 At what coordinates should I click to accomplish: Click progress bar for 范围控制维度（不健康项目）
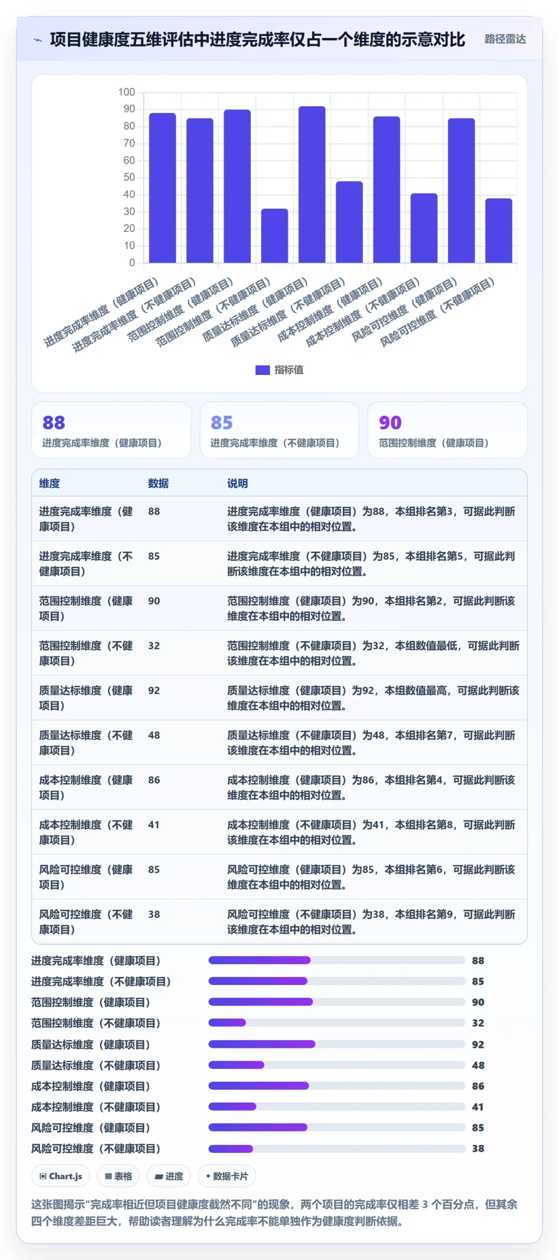click(337, 1023)
